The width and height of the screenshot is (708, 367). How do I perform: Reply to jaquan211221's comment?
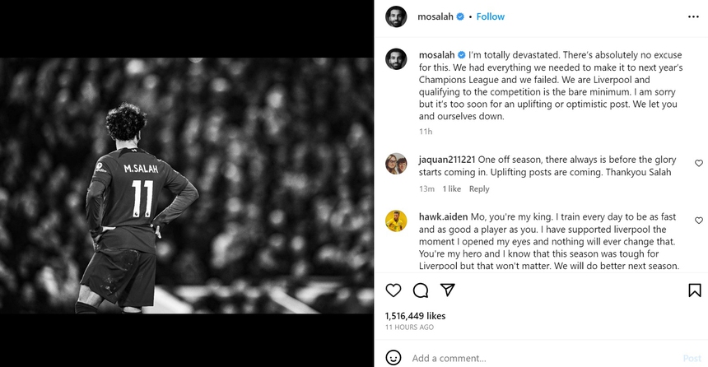(479, 189)
